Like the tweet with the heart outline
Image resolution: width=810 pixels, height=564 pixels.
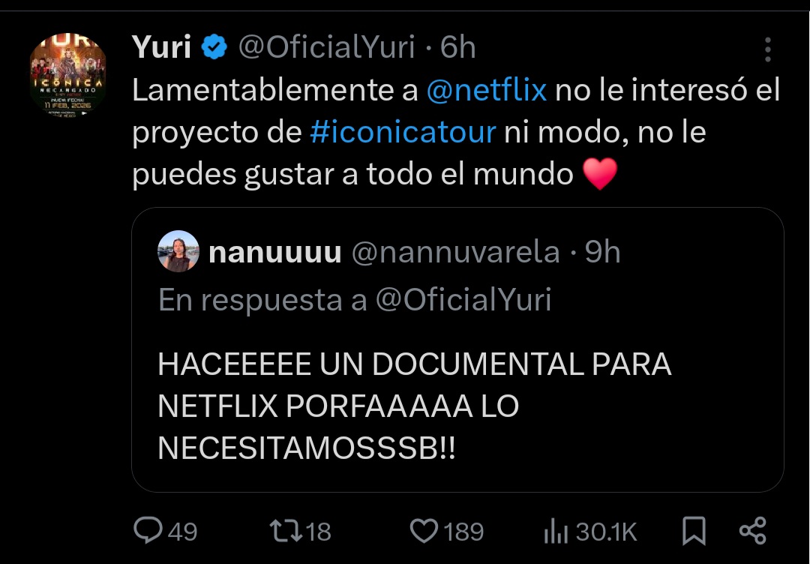pyautogui.click(x=424, y=531)
